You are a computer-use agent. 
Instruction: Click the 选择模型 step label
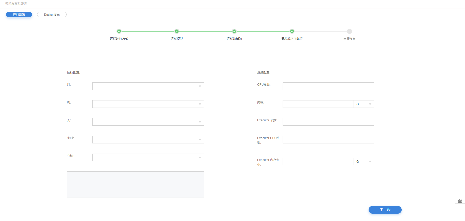pos(177,39)
